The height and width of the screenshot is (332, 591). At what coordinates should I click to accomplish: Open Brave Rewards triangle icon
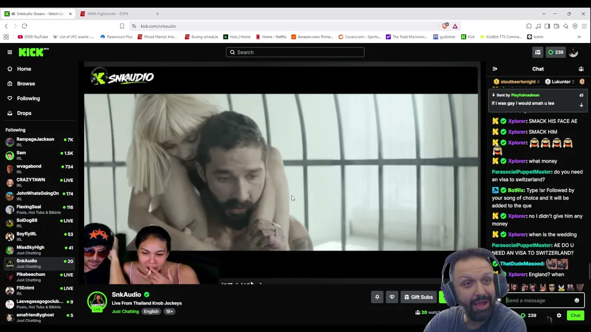(x=455, y=26)
